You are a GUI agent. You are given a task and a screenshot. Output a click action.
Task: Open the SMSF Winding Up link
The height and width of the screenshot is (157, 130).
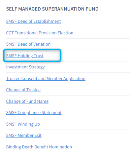tap(23, 124)
